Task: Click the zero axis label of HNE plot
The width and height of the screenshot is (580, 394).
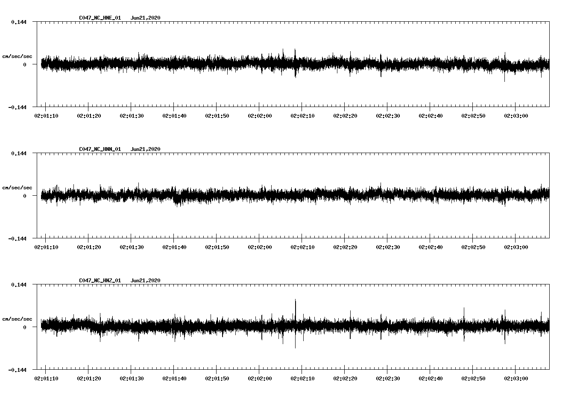Action: [25, 64]
